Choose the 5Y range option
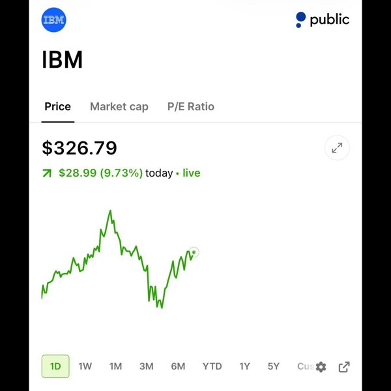This screenshot has height=391, width=391. click(274, 366)
